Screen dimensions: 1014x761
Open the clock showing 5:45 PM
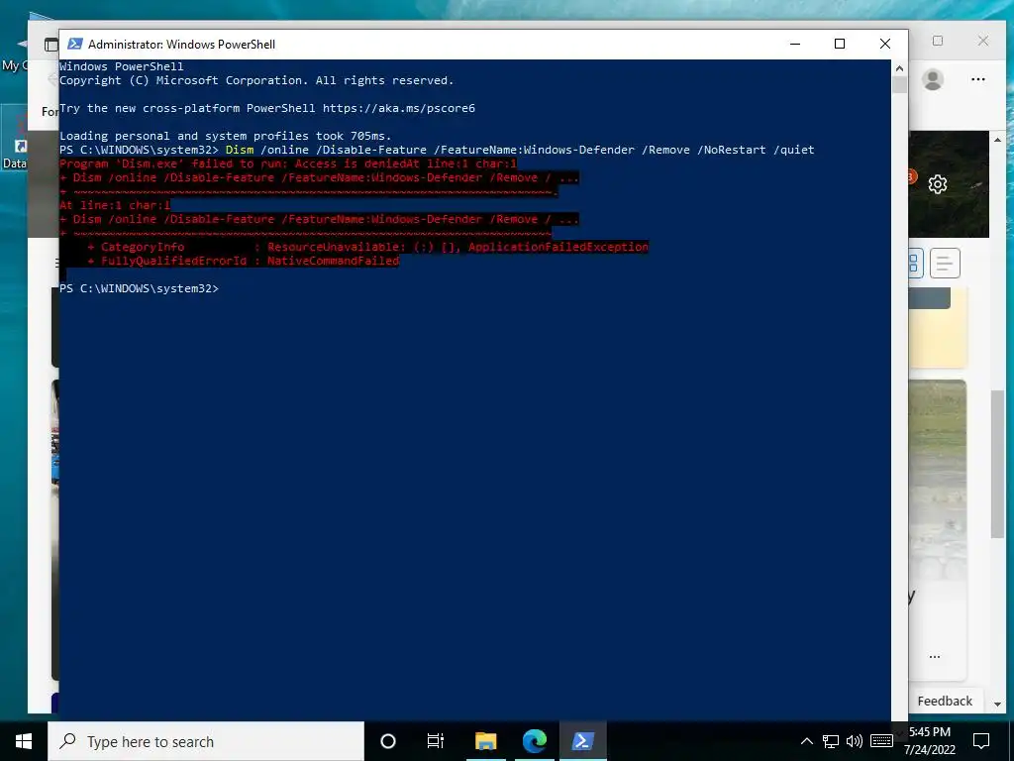tap(930, 741)
